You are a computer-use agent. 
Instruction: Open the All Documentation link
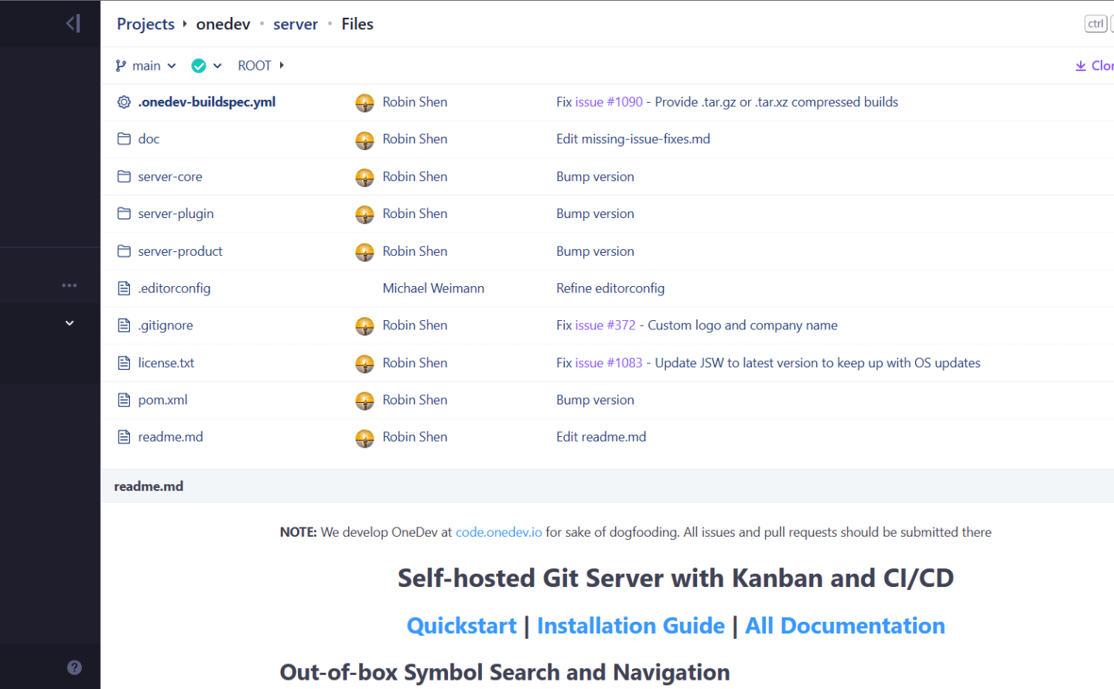coord(845,626)
